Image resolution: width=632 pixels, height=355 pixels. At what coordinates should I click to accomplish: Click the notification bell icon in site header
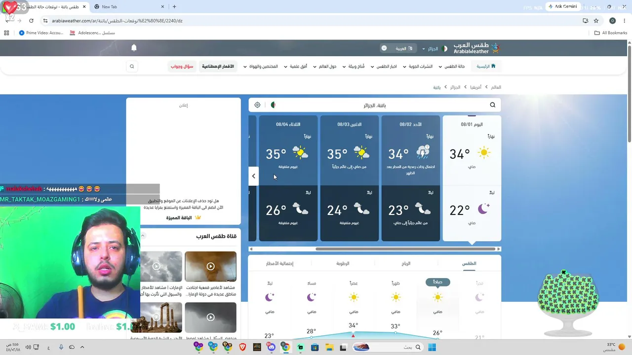click(x=134, y=48)
